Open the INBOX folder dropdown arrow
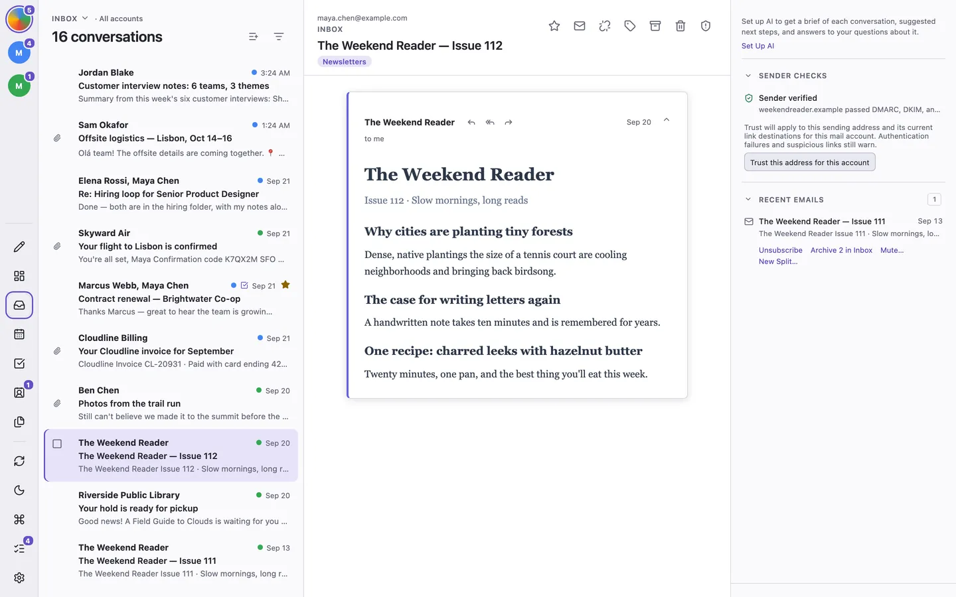 (x=85, y=19)
